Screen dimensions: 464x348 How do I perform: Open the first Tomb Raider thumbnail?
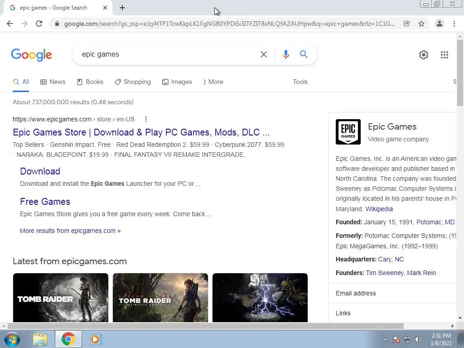[61, 298]
